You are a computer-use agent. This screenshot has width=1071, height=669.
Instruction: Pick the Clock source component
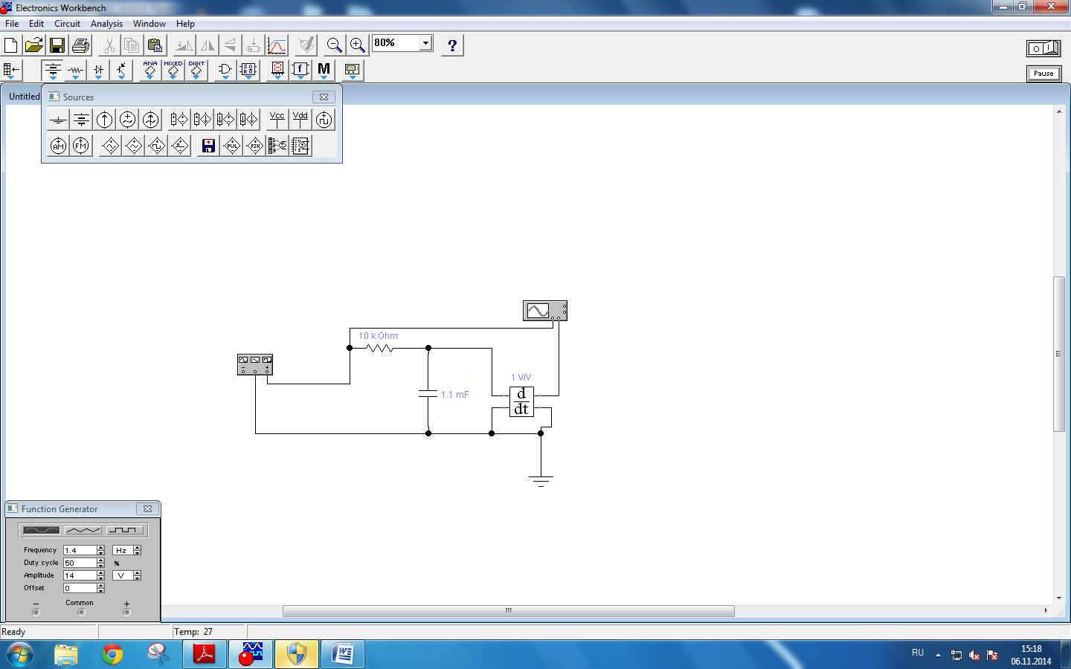[324, 120]
